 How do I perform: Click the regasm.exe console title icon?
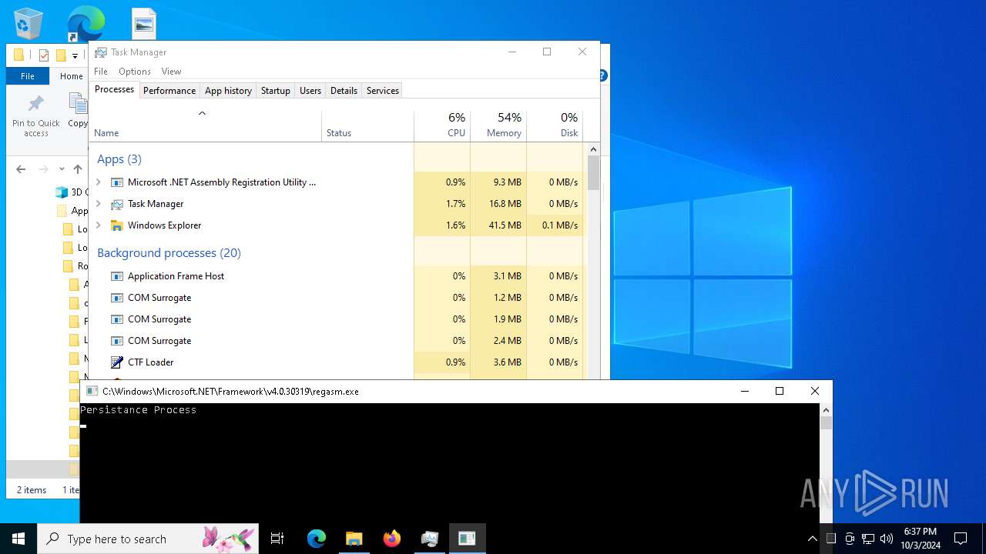(x=92, y=391)
